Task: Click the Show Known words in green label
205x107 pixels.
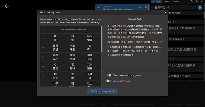Action: click(x=127, y=75)
